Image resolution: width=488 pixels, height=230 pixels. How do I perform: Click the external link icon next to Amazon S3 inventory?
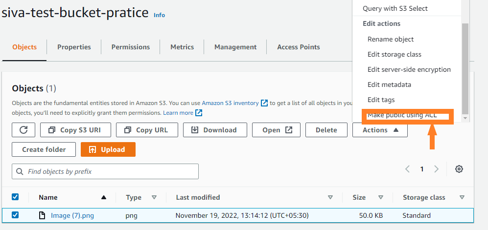(264, 103)
